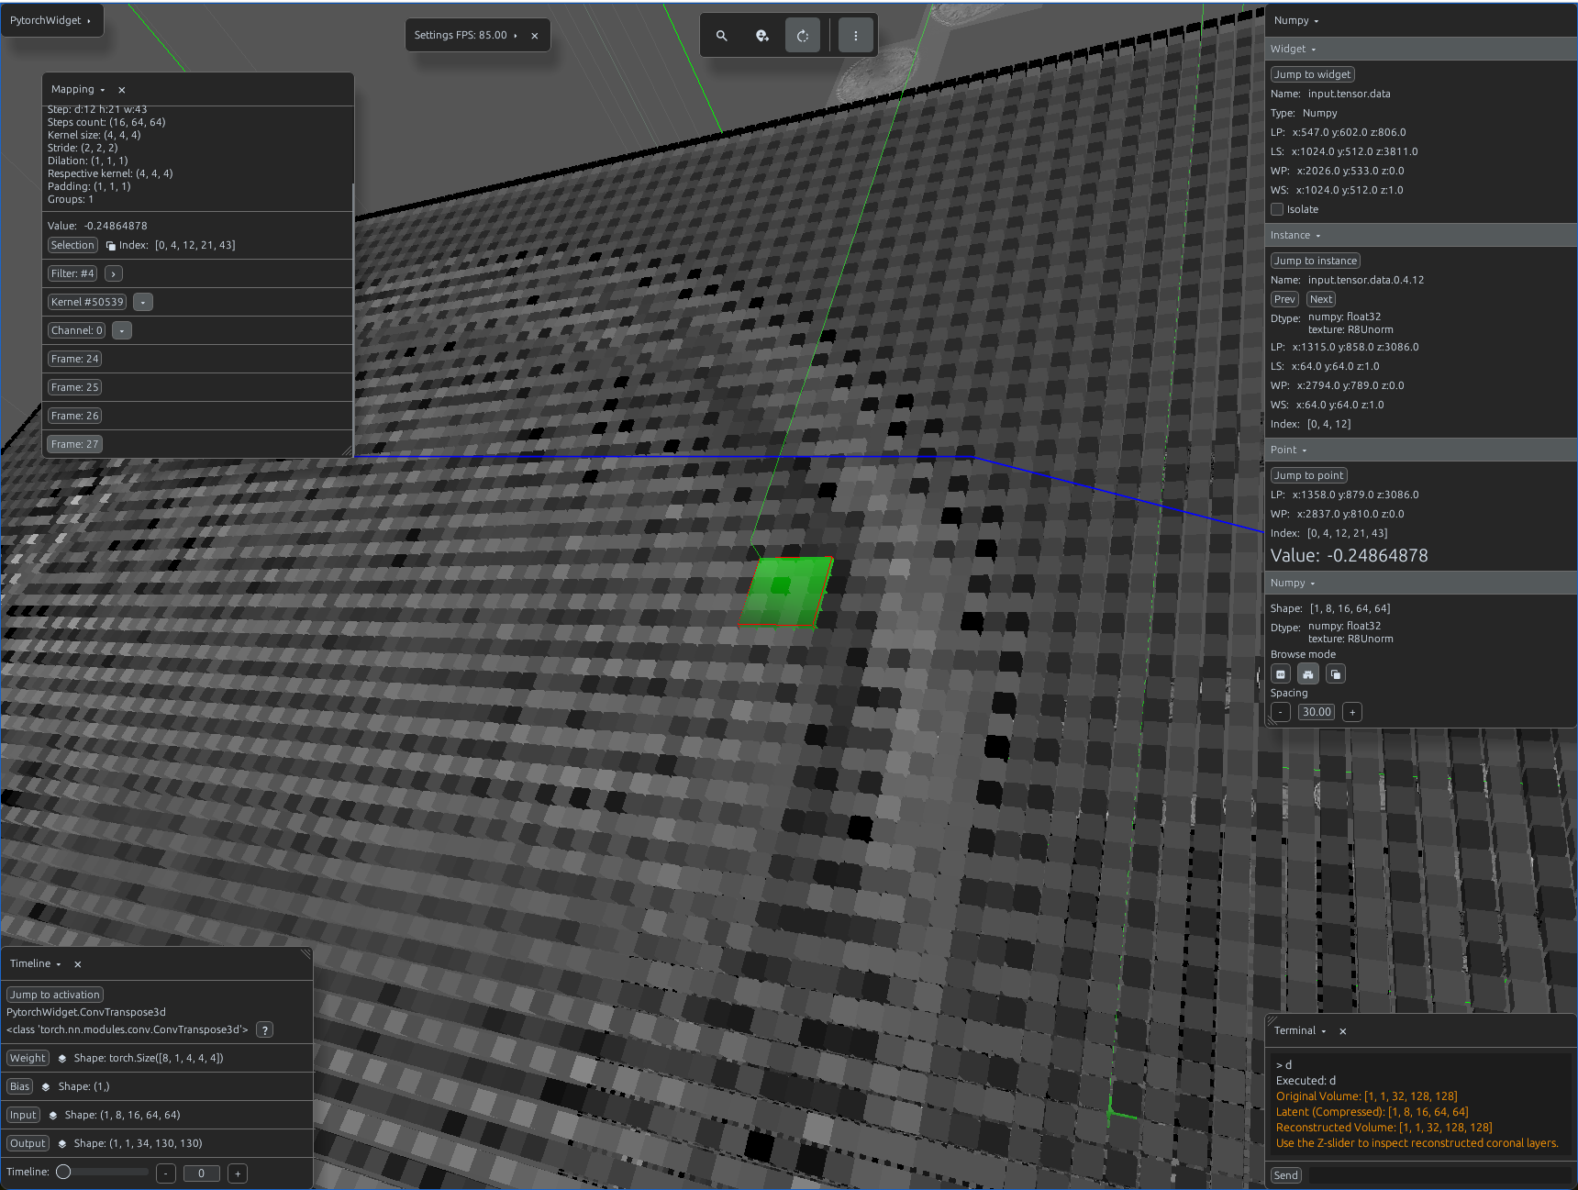Open the Channel: 0 dropdown arrow

pyautogui.click(x=122, y=331)
